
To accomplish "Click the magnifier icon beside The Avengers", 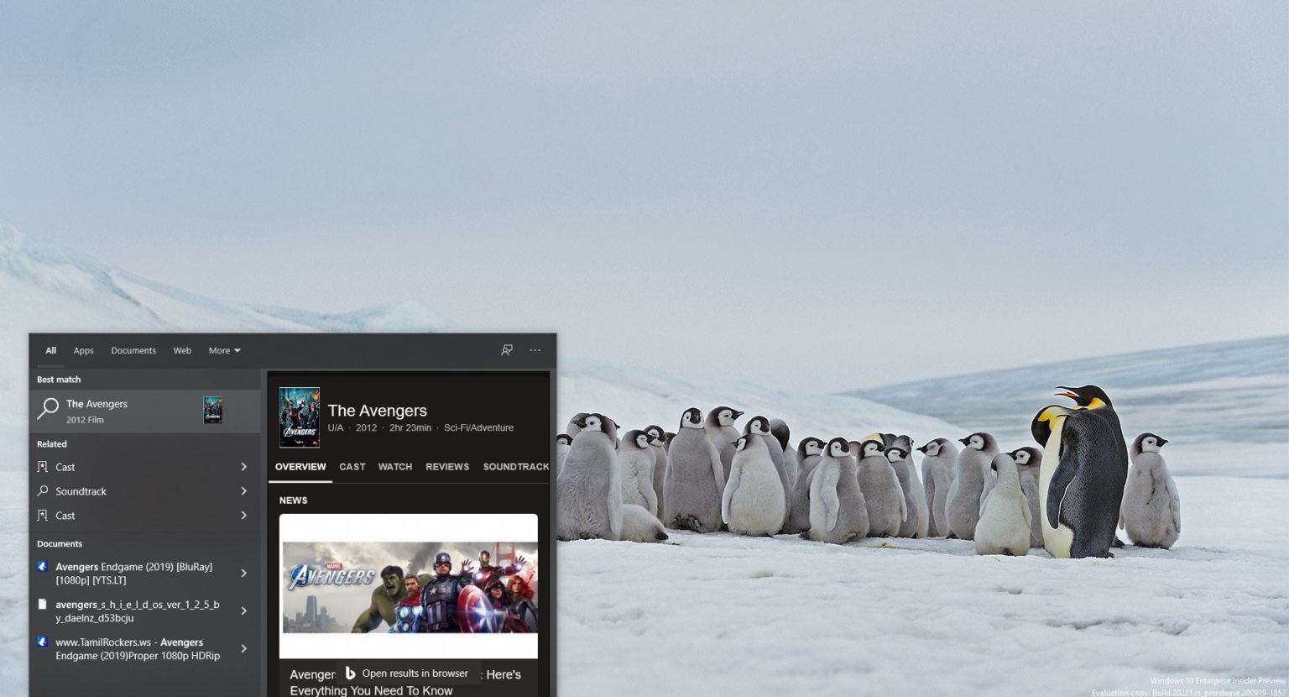I will point(48,410).
